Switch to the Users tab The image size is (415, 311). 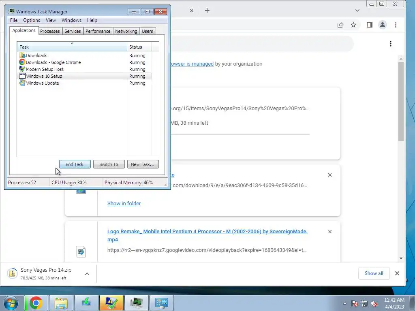(148, 31)
